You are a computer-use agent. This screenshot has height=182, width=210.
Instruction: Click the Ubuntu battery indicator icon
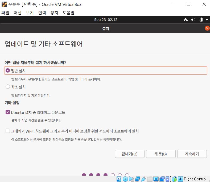click(201, 20)
